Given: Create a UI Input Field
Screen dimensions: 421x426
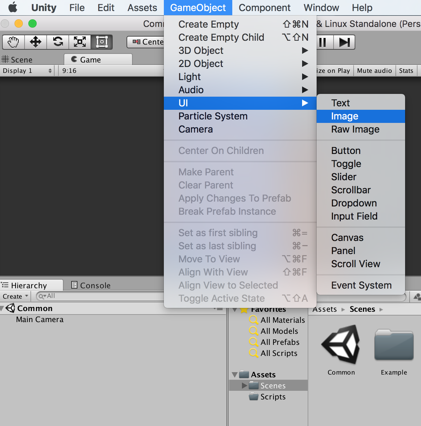Looking at the screenshot, I should click(361, 216).
